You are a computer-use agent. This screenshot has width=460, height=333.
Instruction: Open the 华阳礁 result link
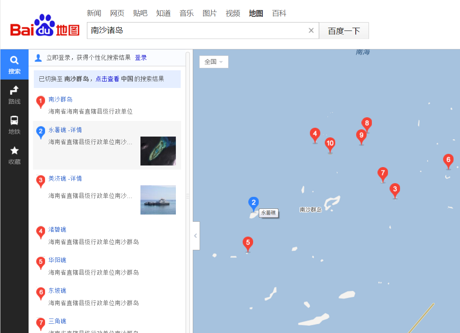(x=58, y=260)
